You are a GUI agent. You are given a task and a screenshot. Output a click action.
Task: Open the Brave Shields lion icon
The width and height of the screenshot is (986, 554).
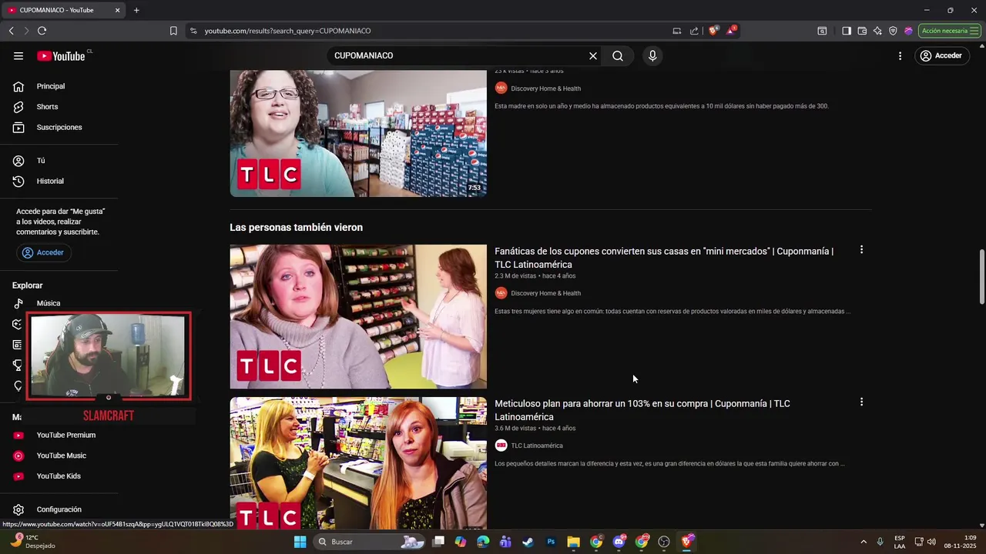click(x=713, y=31)
